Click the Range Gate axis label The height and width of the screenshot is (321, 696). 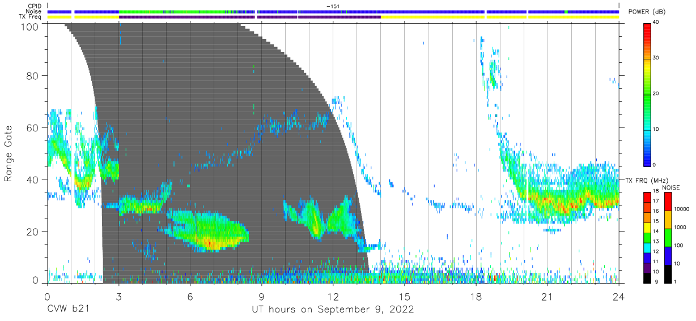click(x=9, y=154)
